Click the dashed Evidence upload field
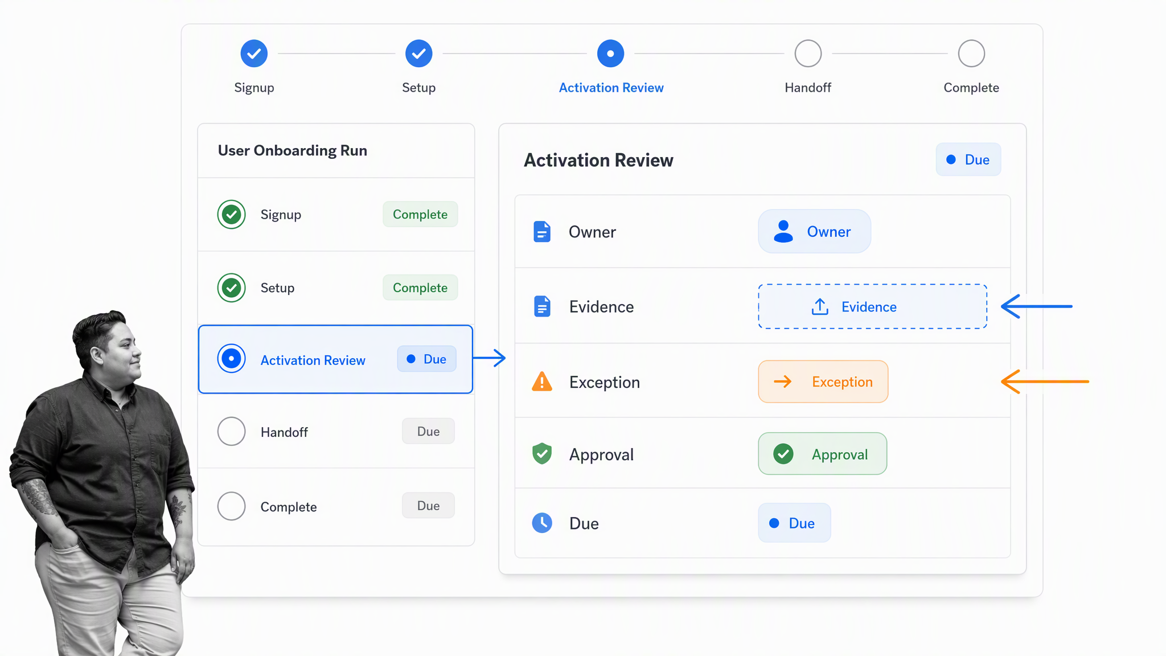Screen dimensions: 1166x656 (872, 306)
